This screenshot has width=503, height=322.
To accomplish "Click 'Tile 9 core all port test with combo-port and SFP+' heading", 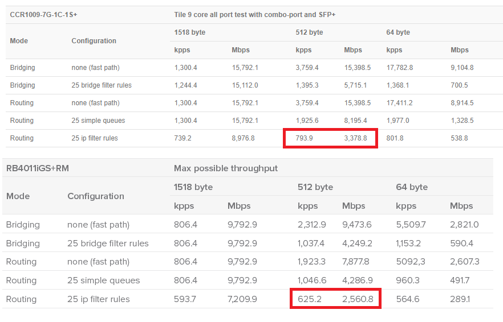I will [x=255, y=15].
